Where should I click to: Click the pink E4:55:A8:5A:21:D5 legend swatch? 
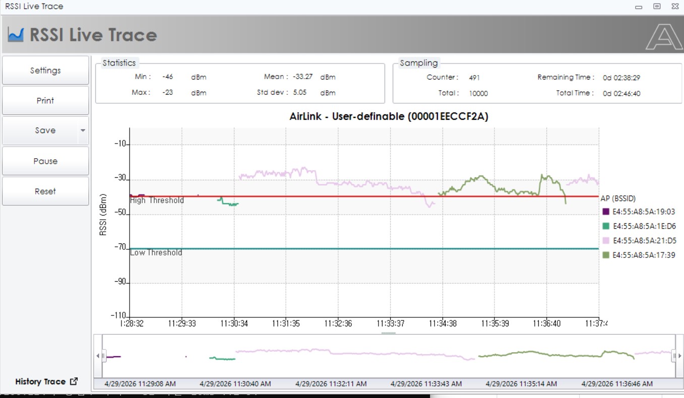(x=606, y=241)
